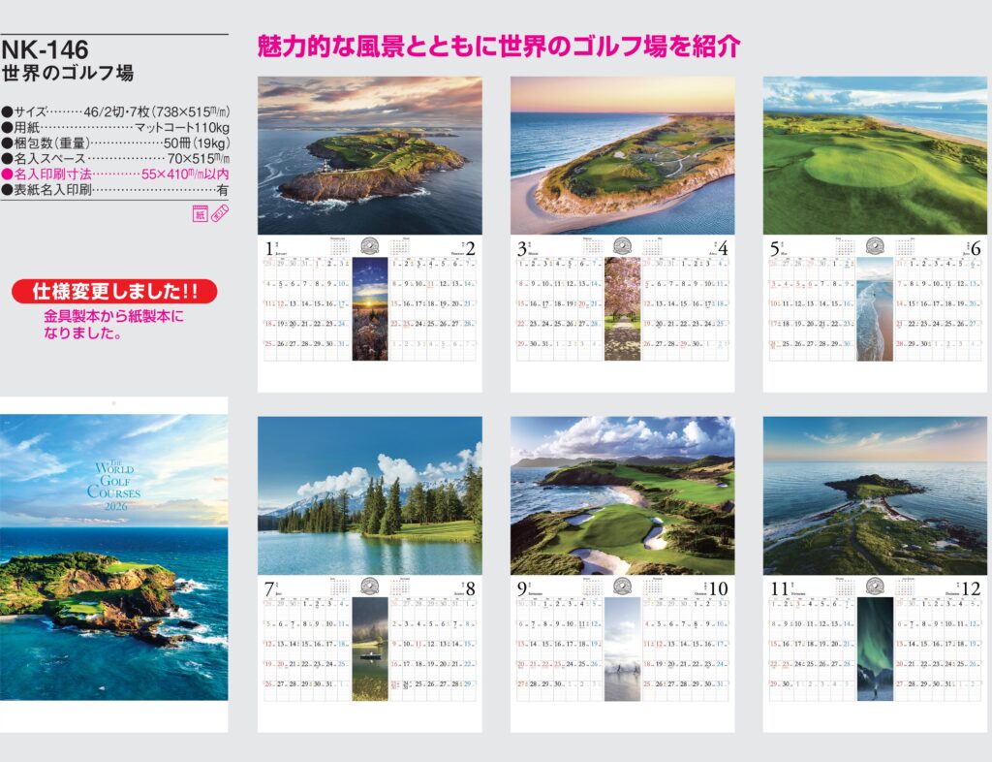Click the round emblem on November-December calendar
Viewport: 992px width, 762px height.
[x=875, y=586]
